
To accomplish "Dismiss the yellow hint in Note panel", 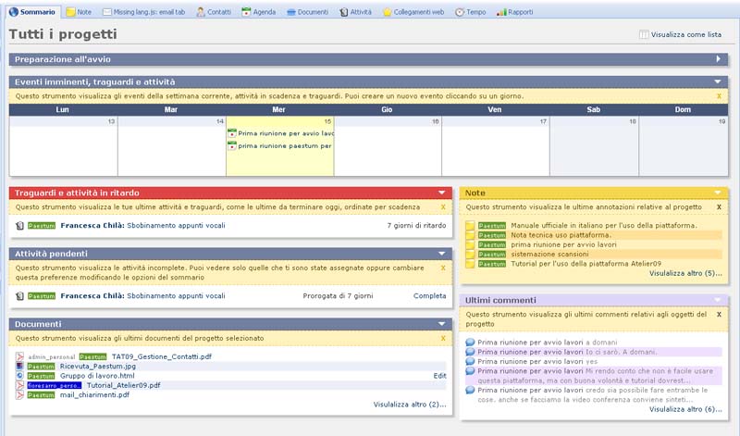I will tap(719, 207).
